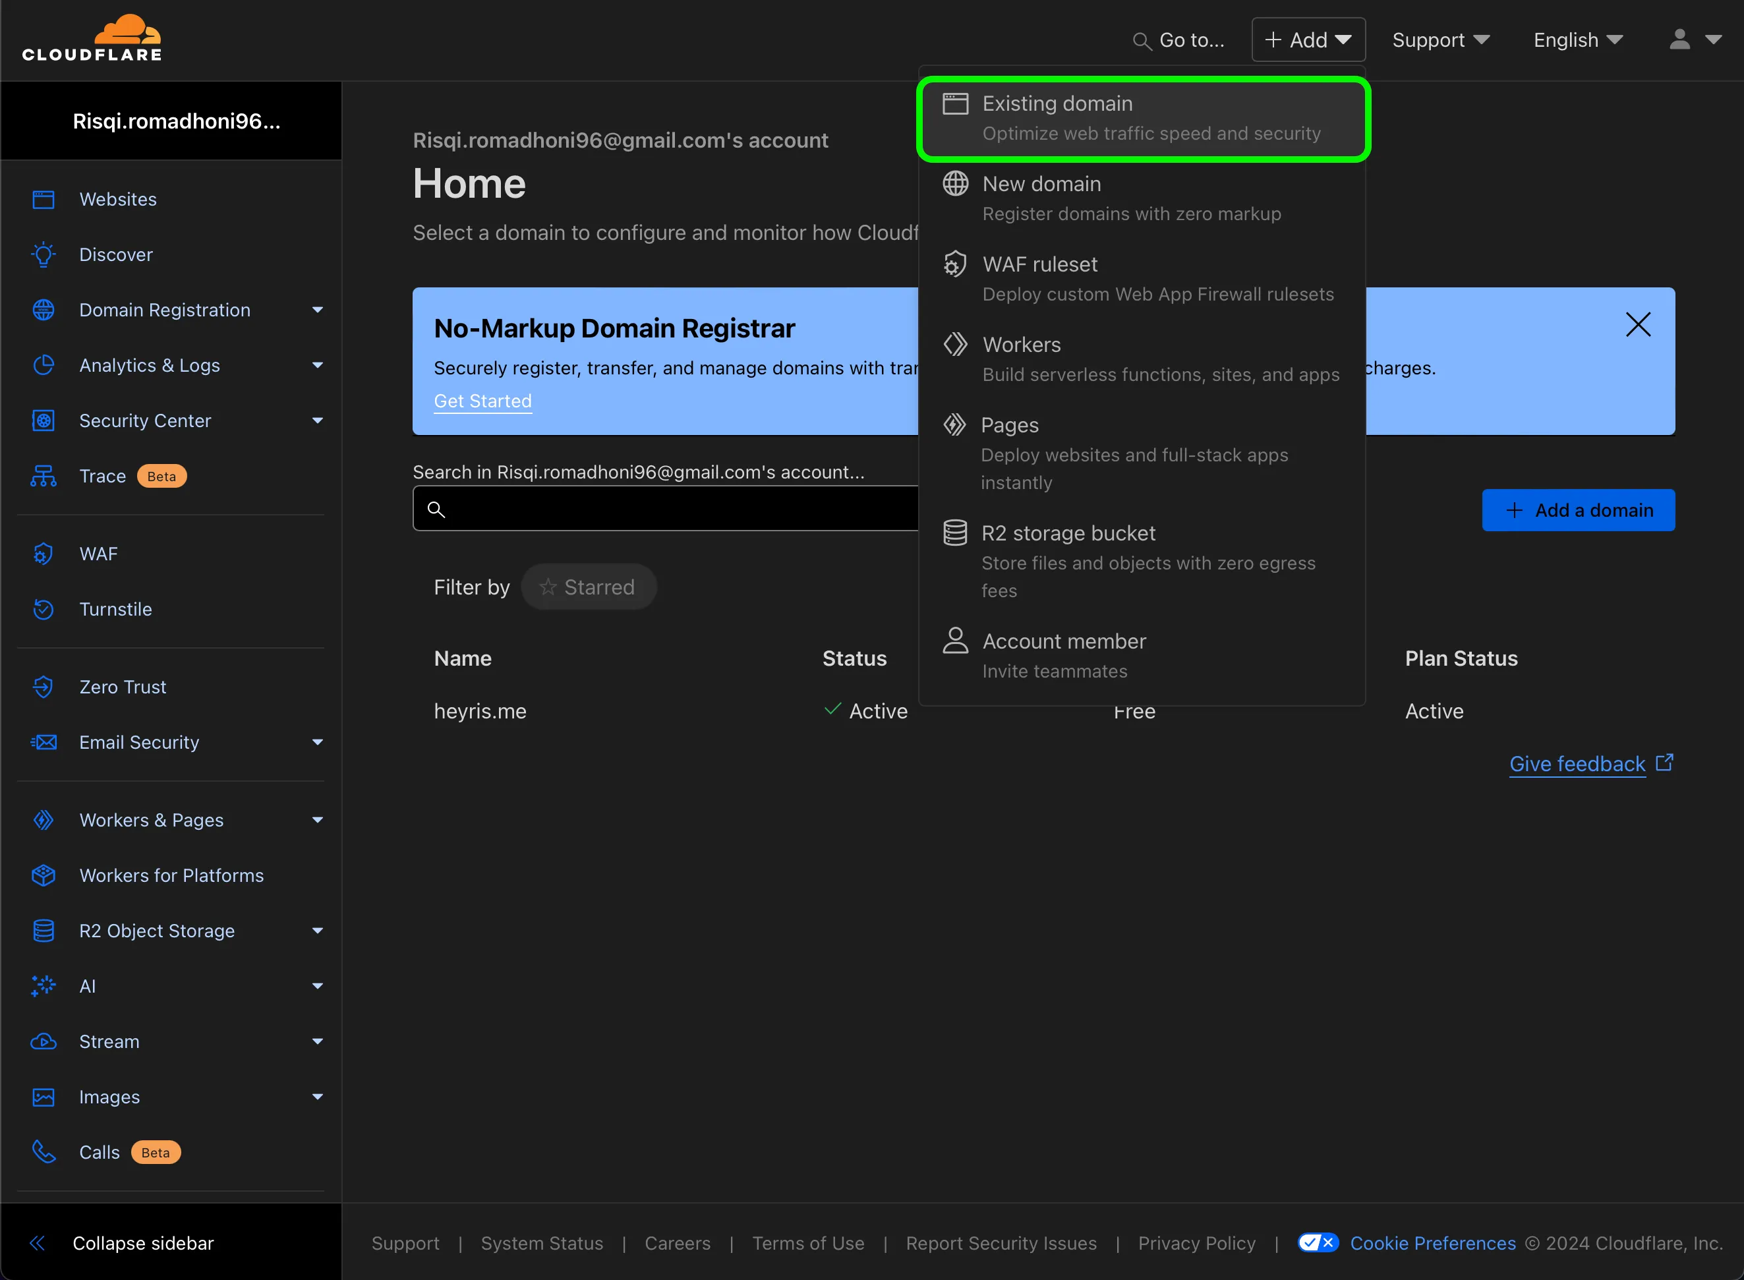Open the English language dropdown
The height and width of the screenshot is (1280, 1744).
tap(1577, 40)
